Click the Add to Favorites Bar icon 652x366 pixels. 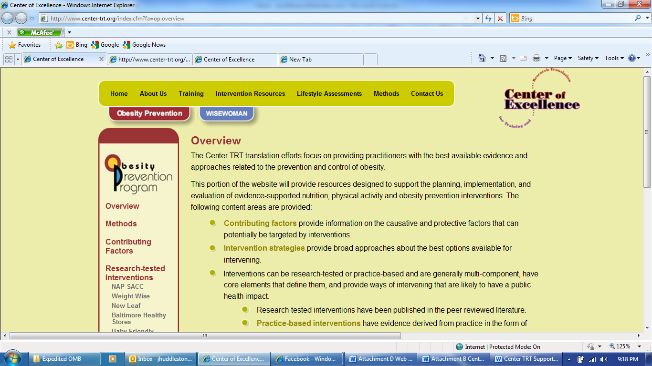point(59,45)
